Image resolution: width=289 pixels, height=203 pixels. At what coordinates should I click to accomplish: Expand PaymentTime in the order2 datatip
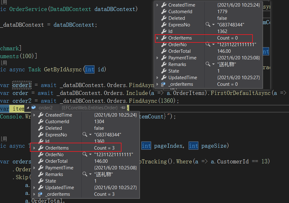coord(34,168)
